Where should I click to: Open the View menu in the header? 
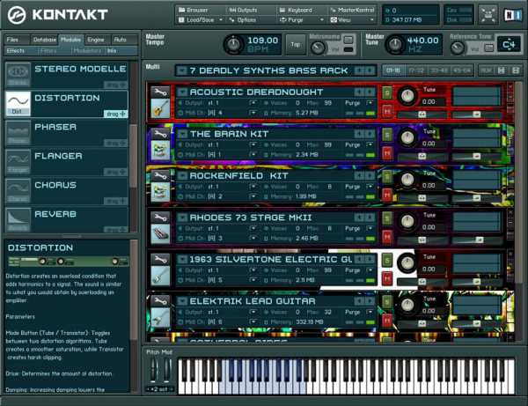click(x=352, y=20)
